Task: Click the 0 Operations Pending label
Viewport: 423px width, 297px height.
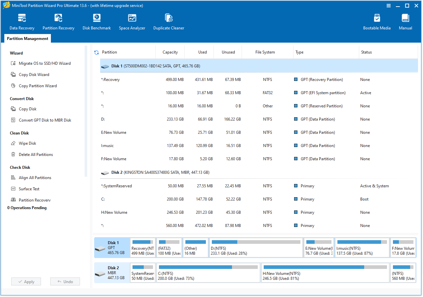Action: click(27, 208)
